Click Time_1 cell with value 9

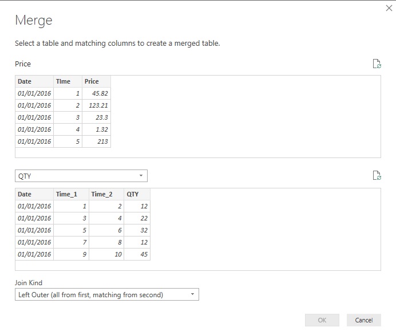[x=71, y=254]
